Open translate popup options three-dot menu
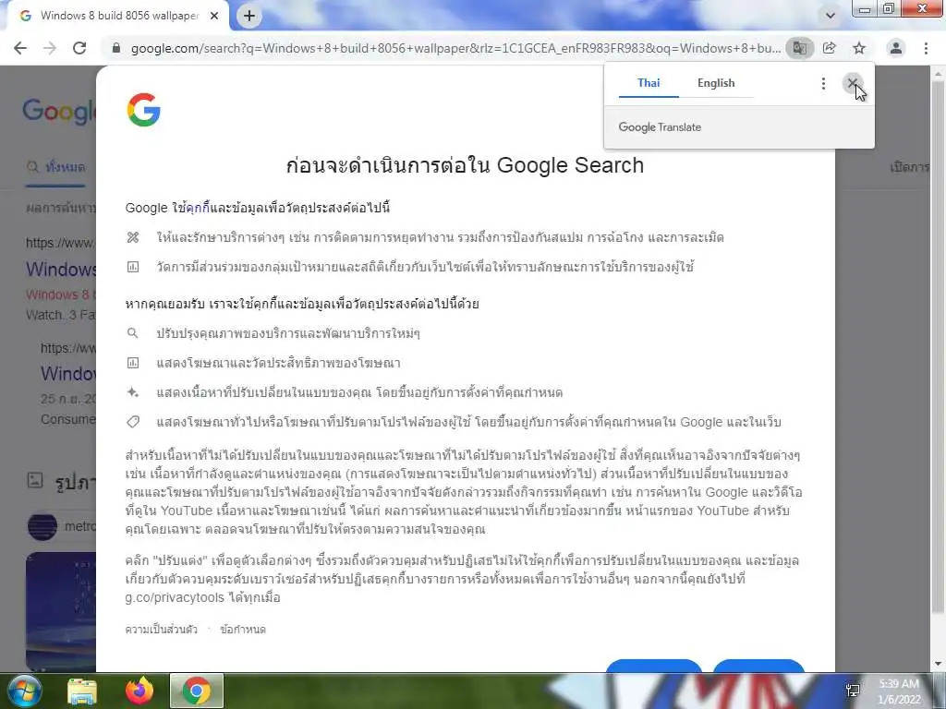This screenshot has height=709, width=946. pyautogui.click(x=823, y=83)
